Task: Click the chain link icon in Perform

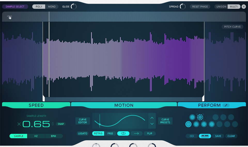Action: pos(192,136)
